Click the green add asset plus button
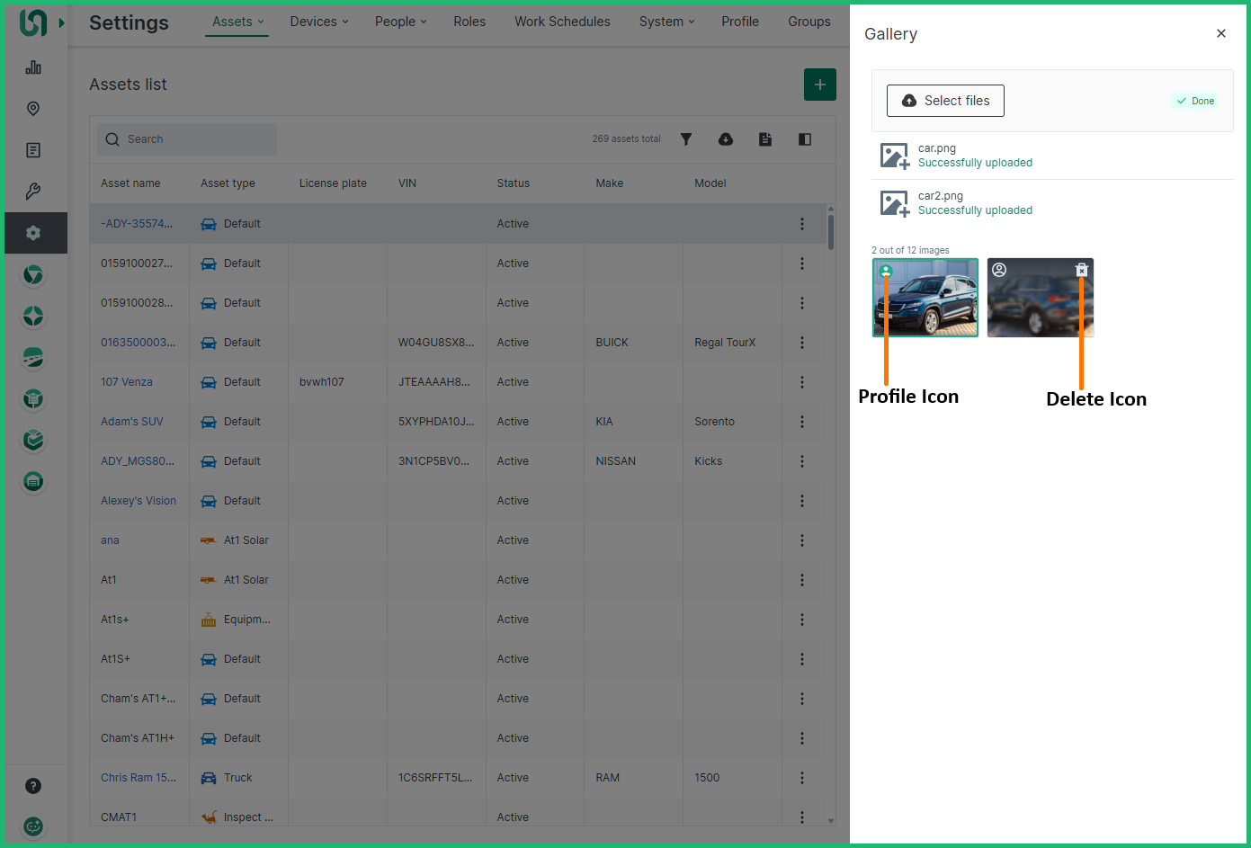Viewport: 1251px width, 848px height. coord(819,85)
